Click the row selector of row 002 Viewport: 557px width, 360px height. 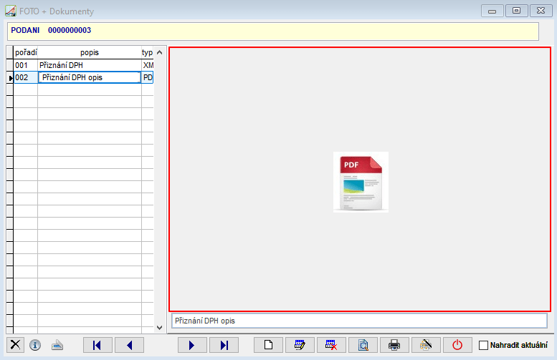9,77
